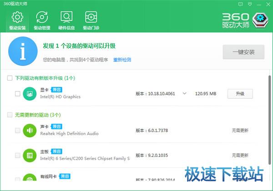The width and height of the screenshot is (273, 191).
Task: Click the 兼容 tag next to 显卡
Action: 56,90
